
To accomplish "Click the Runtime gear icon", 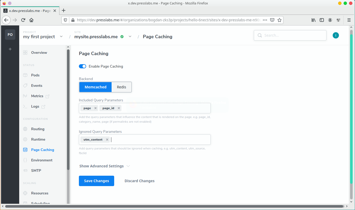I will click(x=25, y=139).
